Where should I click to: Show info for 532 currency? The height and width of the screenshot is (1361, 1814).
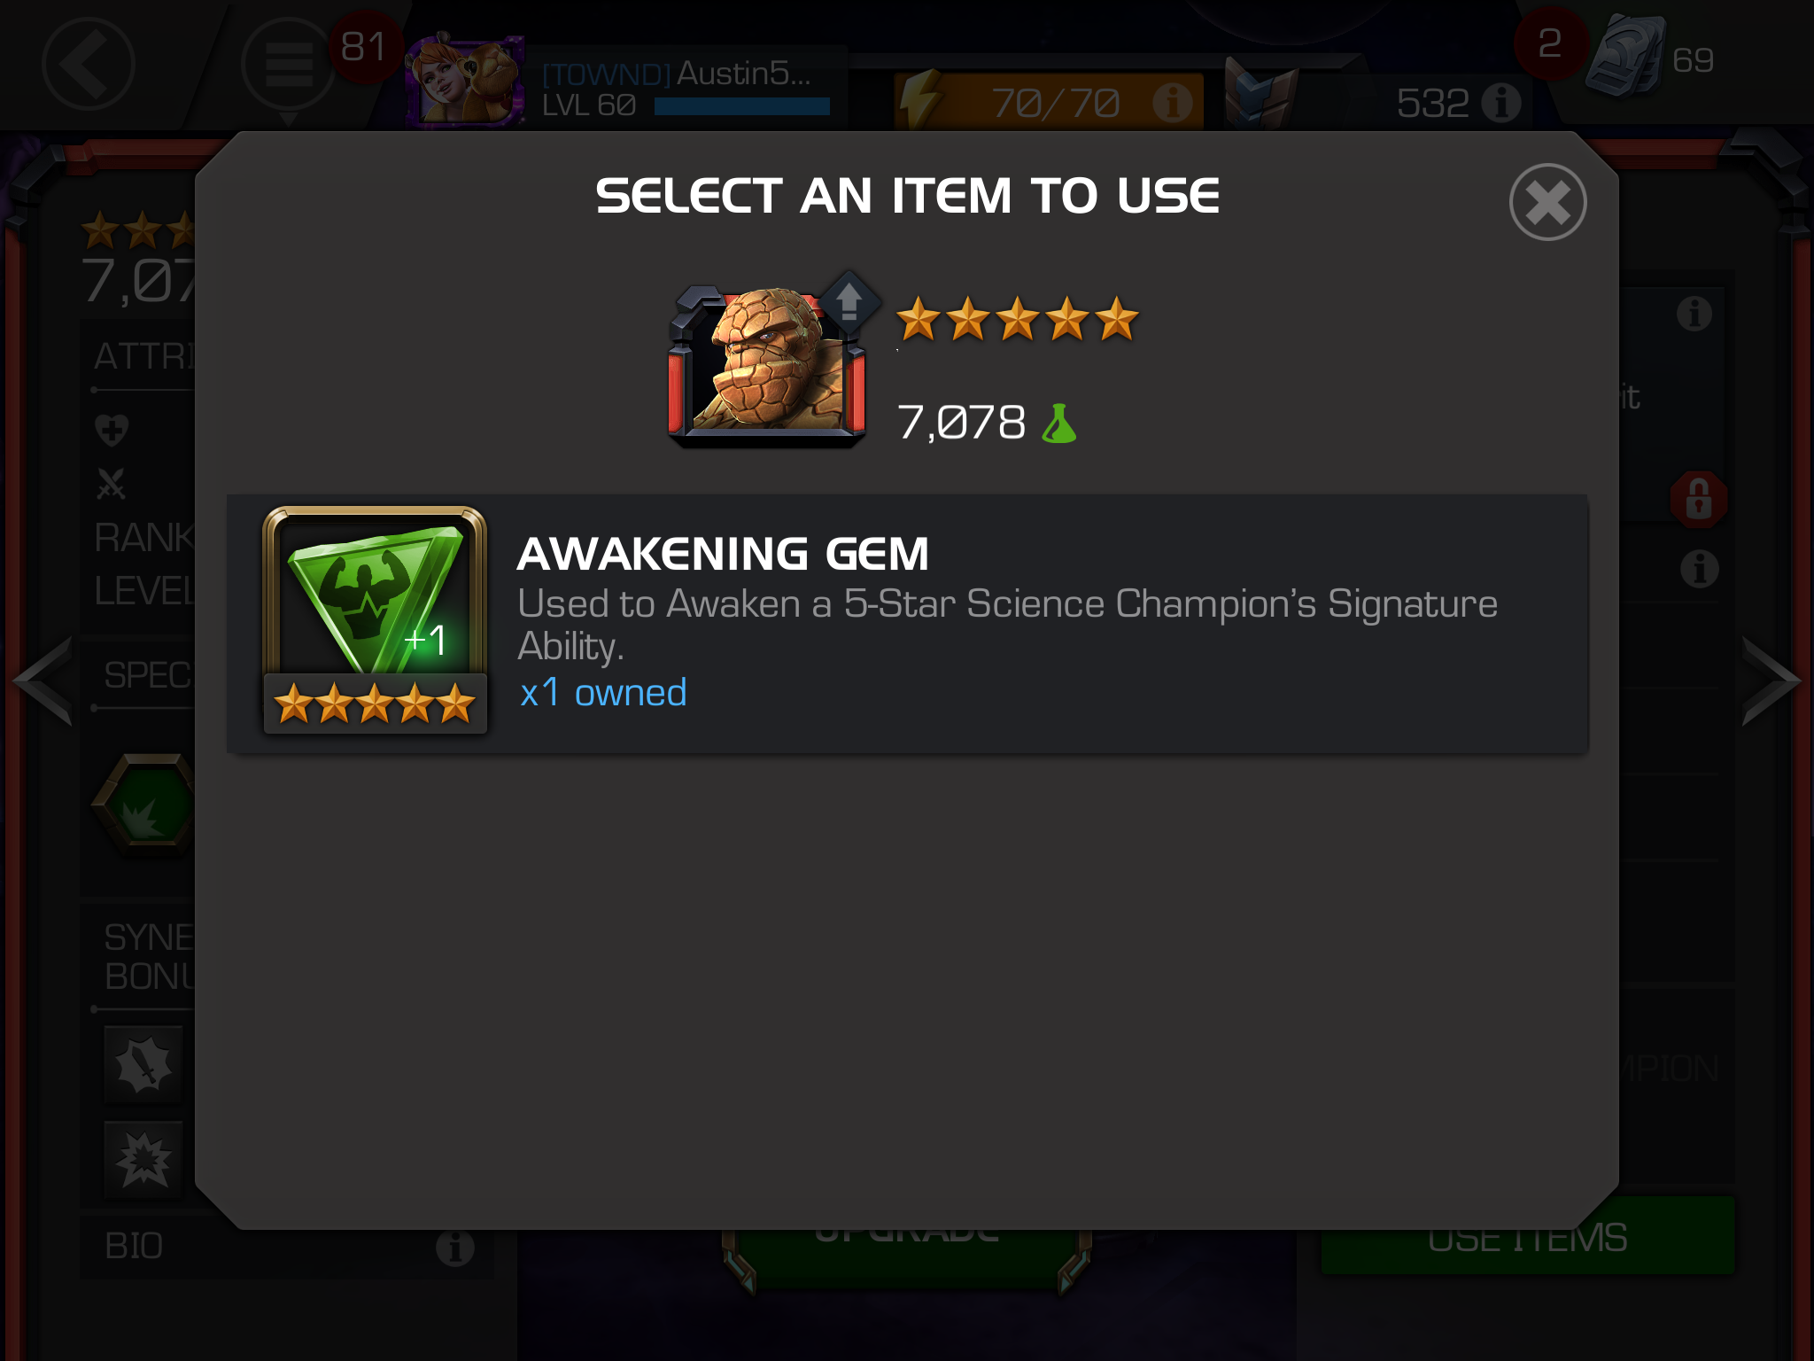(x=1502, y=103)
